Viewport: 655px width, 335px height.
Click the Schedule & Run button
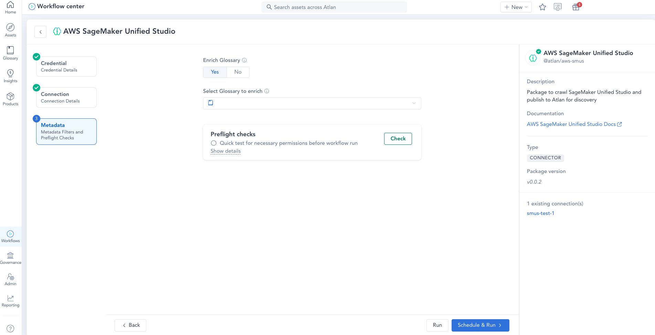[x=480, y=325]
